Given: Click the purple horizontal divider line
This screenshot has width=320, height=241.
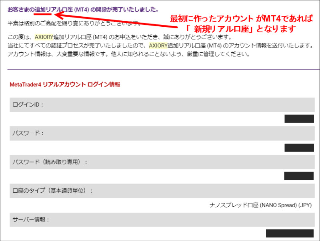Looking at the screenshot, I should pyautogui.click(x=160, y=69).
